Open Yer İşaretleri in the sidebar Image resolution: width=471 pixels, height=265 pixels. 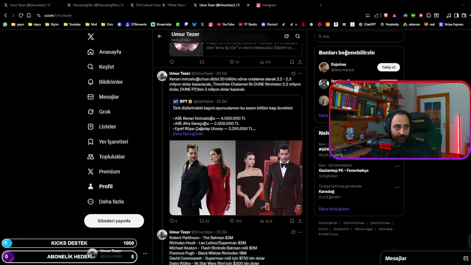pos(108,142)
